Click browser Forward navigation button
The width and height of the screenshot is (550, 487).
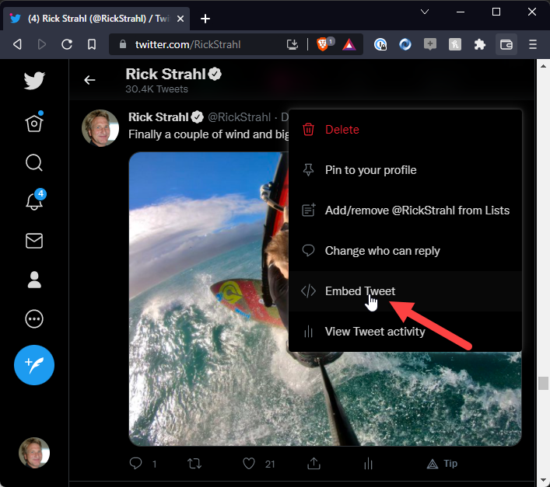pos(42,44)
